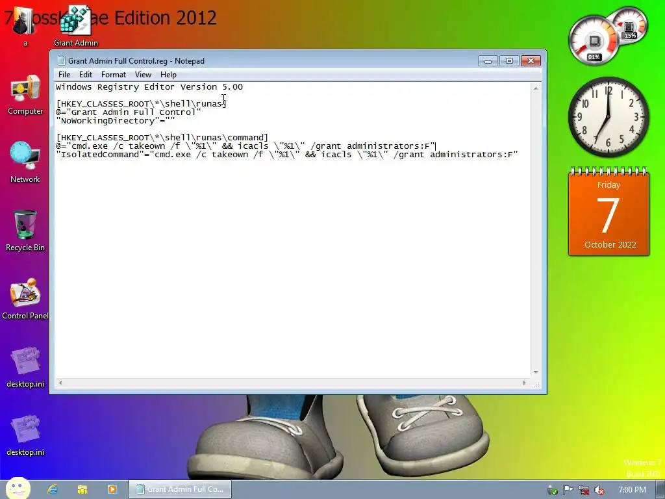Click the '@="Grant Admin Full Control"' line

coord(129,112)
